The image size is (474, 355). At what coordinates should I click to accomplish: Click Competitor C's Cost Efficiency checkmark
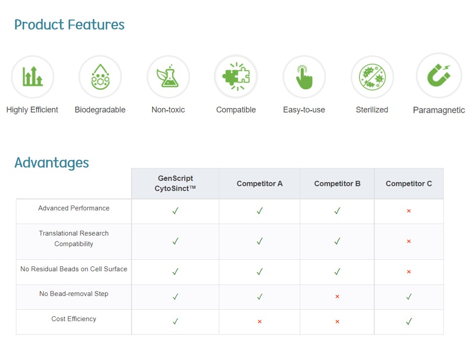click(409, 322)
